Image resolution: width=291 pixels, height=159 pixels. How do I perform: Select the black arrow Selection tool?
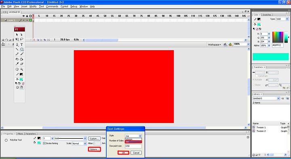pyautogui.click(x=17, y=34)
